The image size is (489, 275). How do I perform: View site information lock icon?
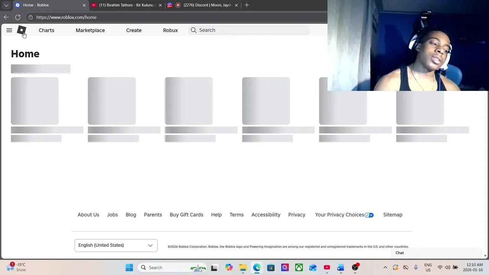31,17
